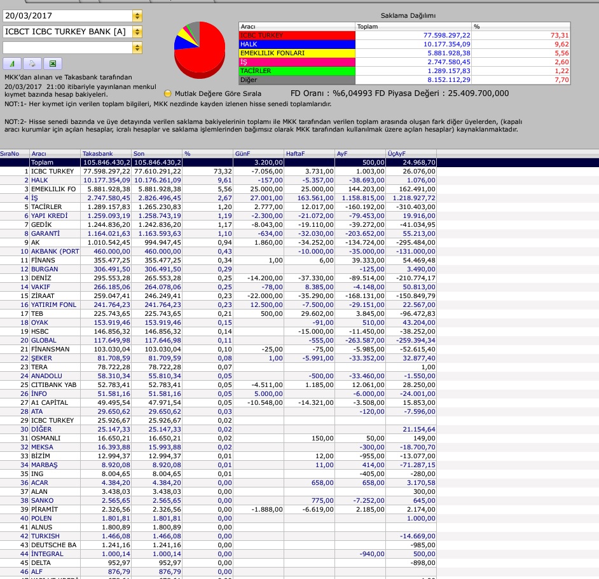Select the EMEKLILIK FO row in the main table
Screen dimensions: 599x579
217,189
